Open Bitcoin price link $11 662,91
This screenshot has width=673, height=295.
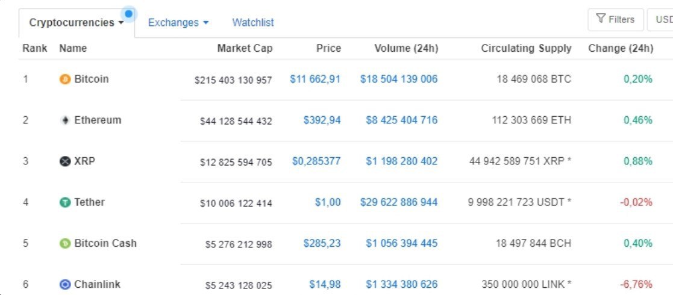(315, 79)
